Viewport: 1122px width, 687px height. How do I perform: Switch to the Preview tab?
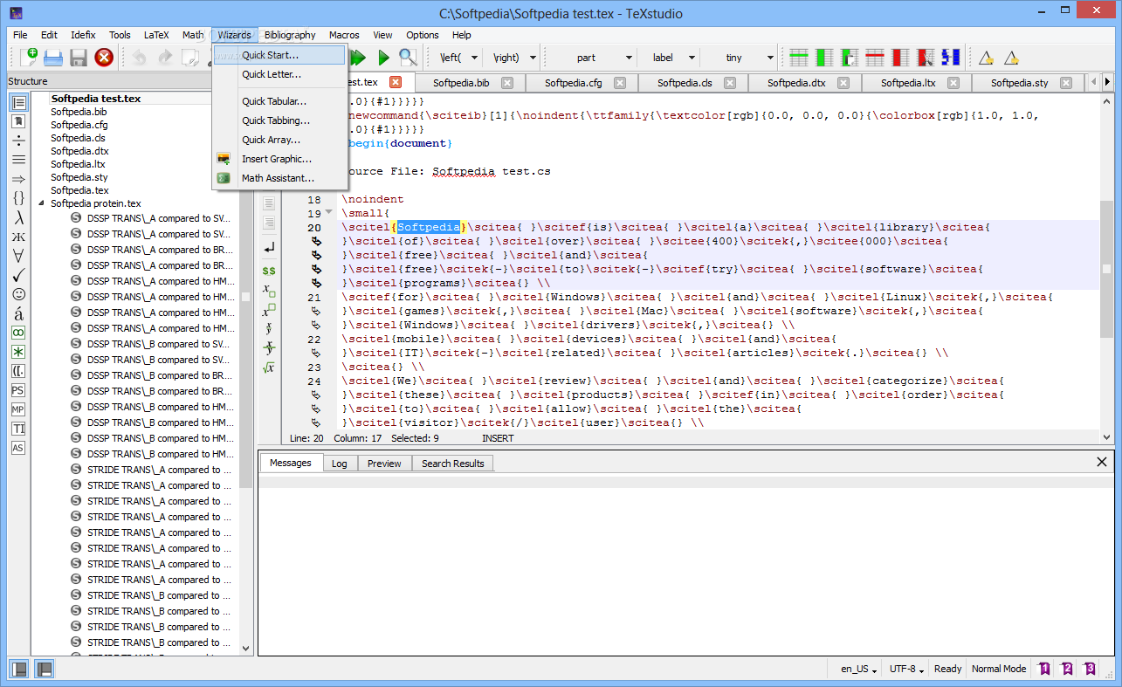(x=384, y=464)
